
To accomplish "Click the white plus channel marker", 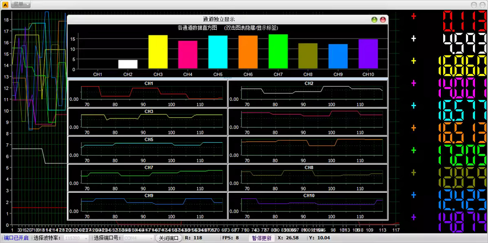I will click(414, 38).
